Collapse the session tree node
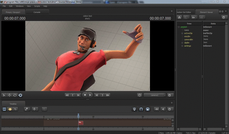 178,27
